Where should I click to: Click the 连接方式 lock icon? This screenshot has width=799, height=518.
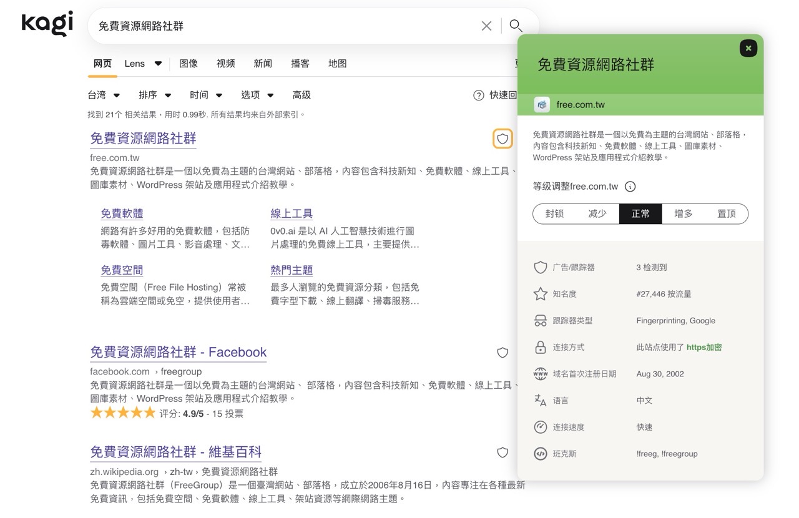(541, 347)
